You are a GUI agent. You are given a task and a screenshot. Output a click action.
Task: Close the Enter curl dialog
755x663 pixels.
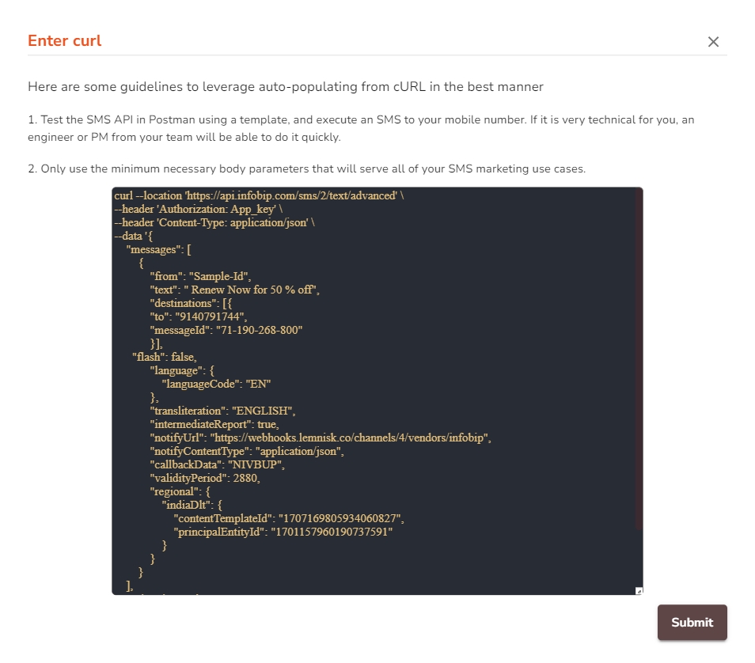point(713,42)
